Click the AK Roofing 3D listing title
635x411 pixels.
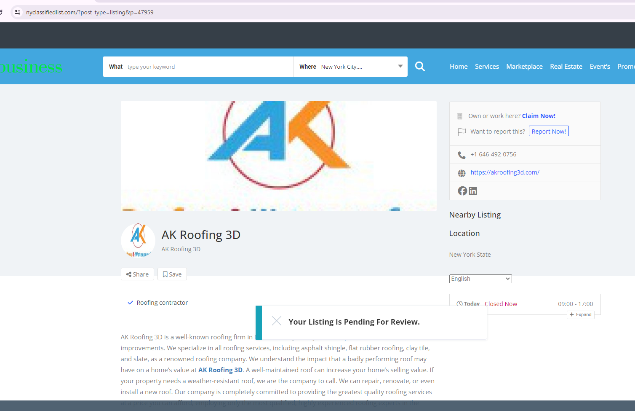[x=201, y=235]
